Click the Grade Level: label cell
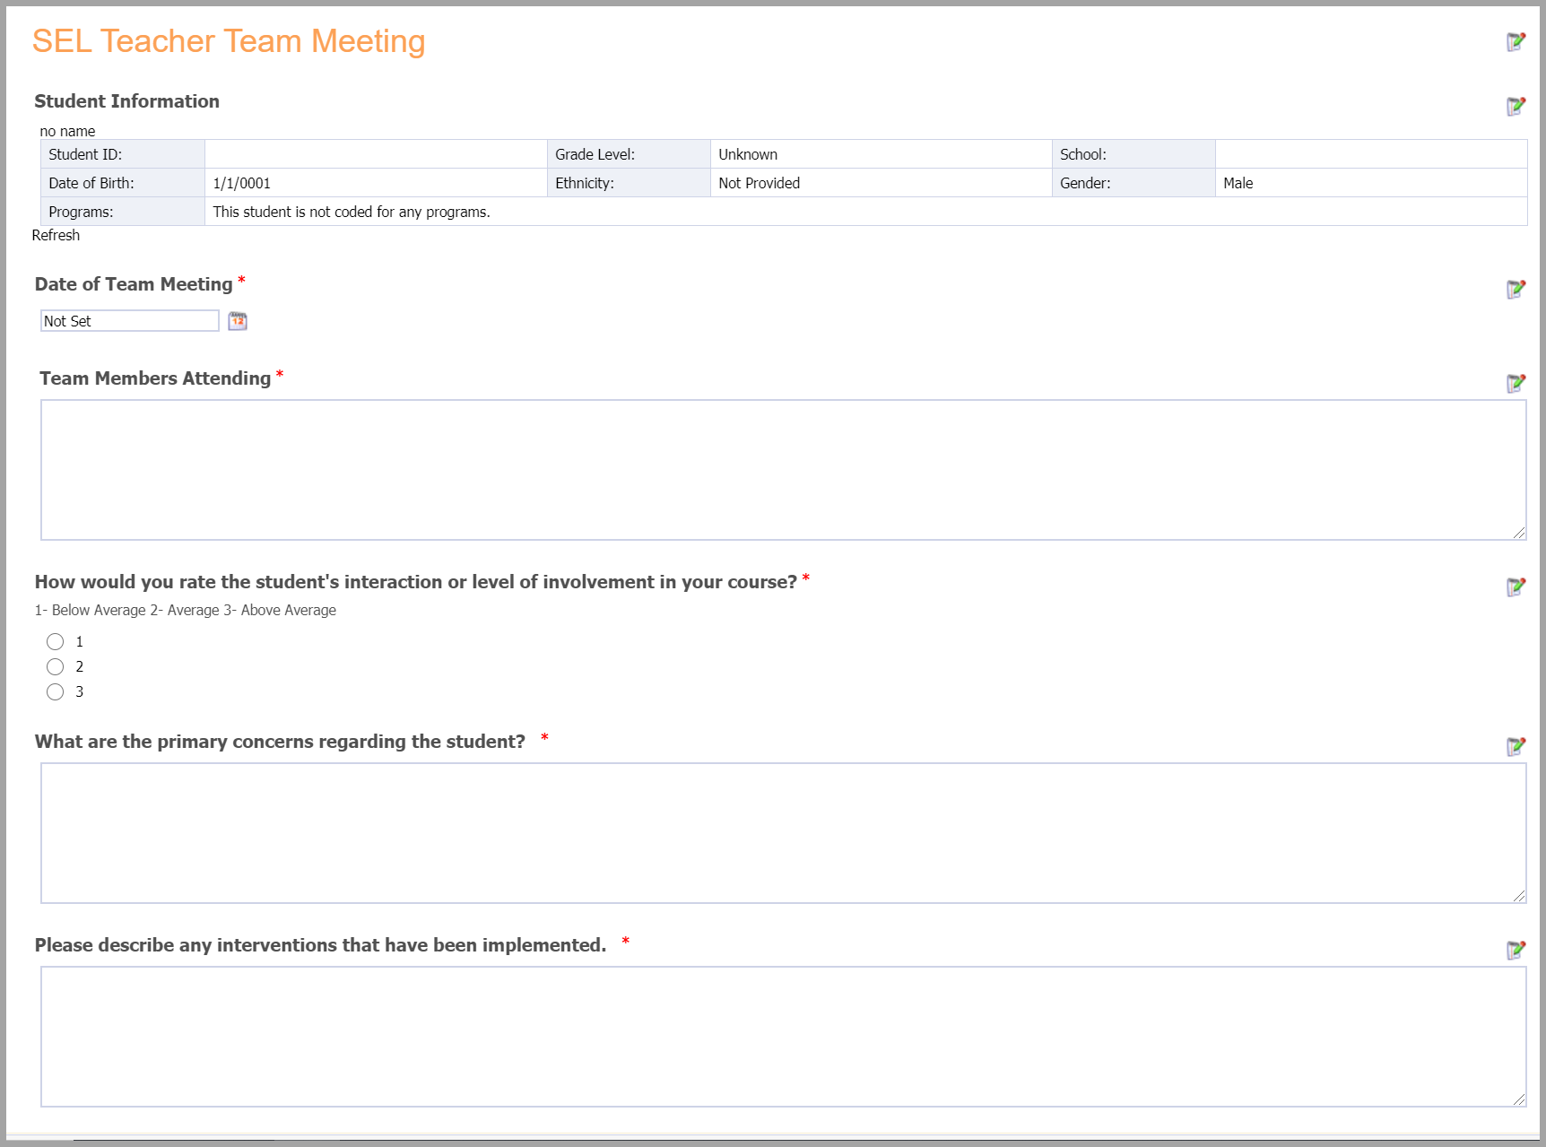The height and width of the screenshot is (1147, 1546). point(629,154)
